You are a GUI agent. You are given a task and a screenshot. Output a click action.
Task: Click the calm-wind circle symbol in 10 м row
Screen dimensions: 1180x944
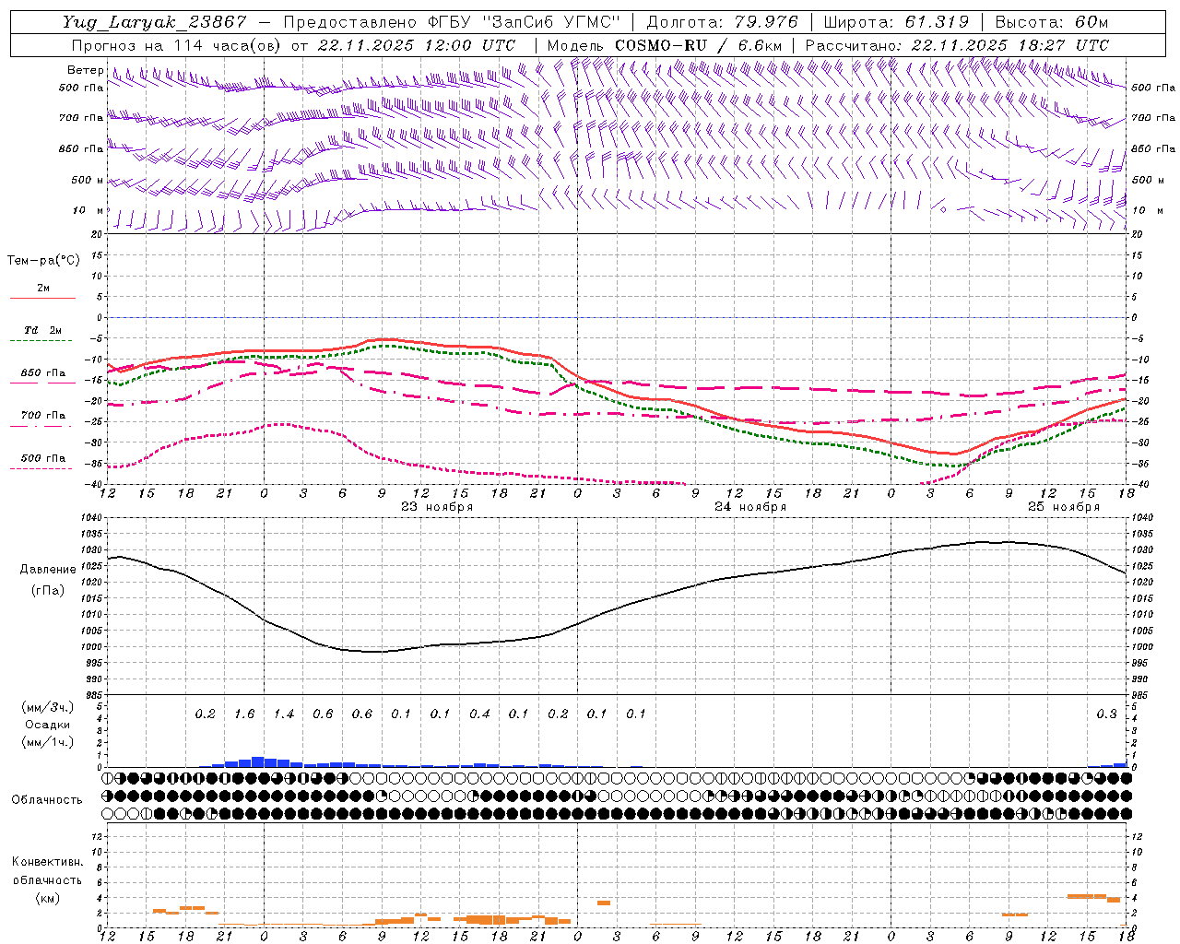943,210
